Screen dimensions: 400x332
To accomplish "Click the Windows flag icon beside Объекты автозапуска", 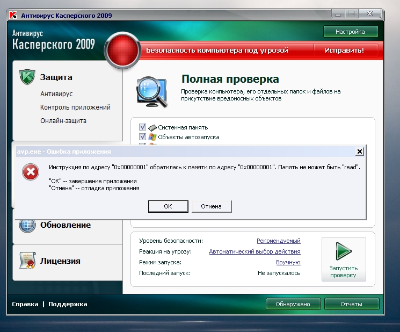I will point(152,137).
